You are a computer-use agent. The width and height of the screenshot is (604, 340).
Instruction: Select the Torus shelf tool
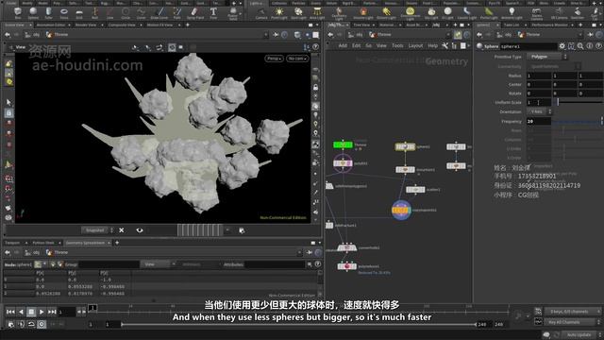tap(64, 12)
